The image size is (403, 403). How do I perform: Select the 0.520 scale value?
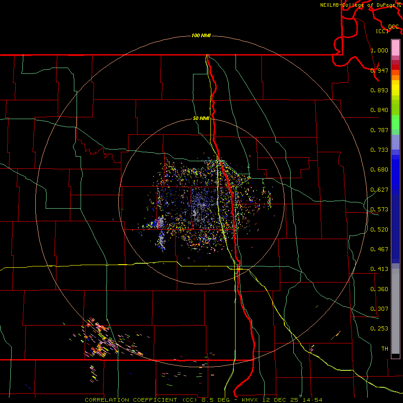(x=379, y=229)
